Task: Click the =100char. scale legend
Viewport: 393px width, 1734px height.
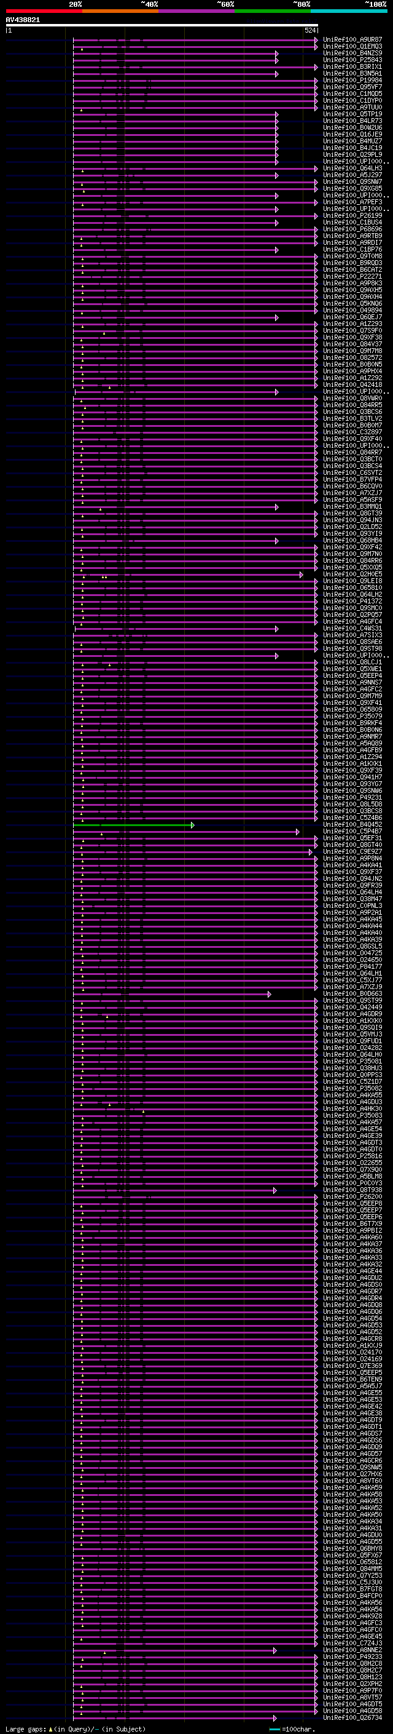Action: pos(292,1728)
